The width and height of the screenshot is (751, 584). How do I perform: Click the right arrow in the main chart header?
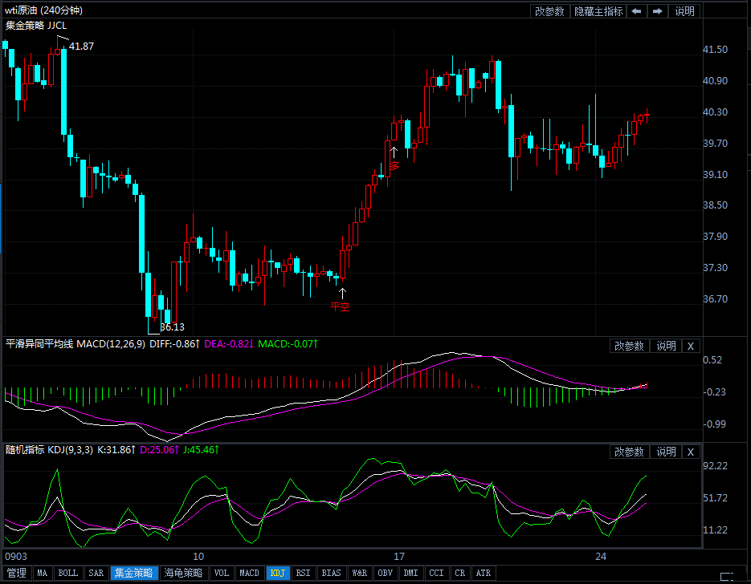[x=657, y=11]
